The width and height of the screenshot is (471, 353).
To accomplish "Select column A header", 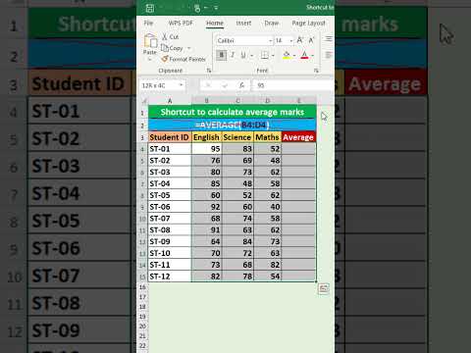I will (x=170, y=101).
